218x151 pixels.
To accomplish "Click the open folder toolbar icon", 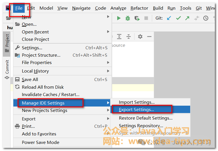I will point(8,18).
